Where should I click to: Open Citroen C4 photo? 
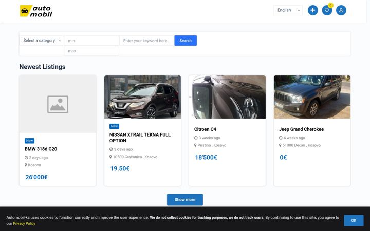pyautogui.click(x=227, y=97)
